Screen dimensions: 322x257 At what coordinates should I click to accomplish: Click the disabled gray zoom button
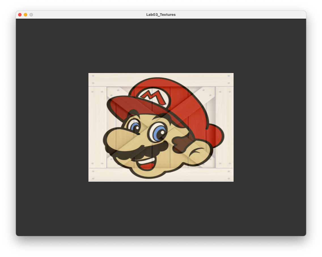[31, 15]
